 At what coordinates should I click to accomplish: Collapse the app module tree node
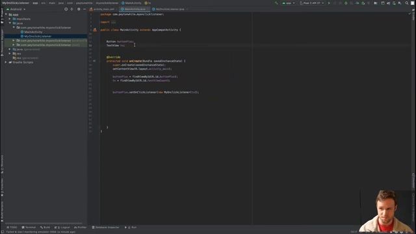(6, 14)
